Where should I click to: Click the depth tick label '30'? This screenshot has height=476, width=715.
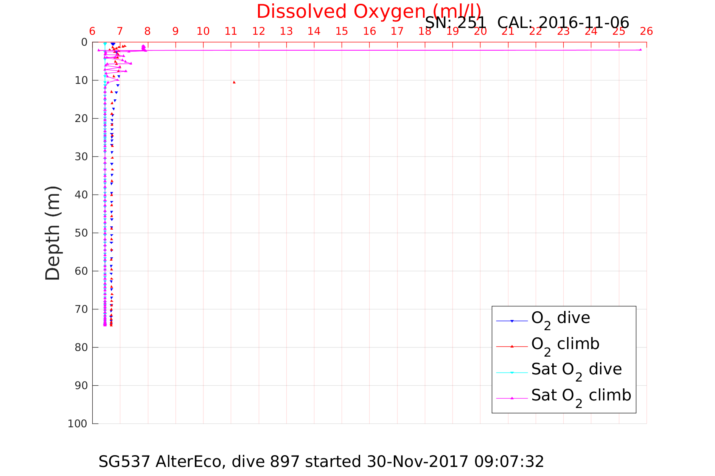(x=81, y=157)
